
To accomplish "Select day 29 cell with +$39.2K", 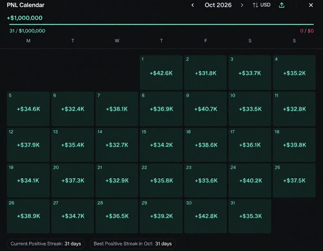I will [x=161, y=216].
